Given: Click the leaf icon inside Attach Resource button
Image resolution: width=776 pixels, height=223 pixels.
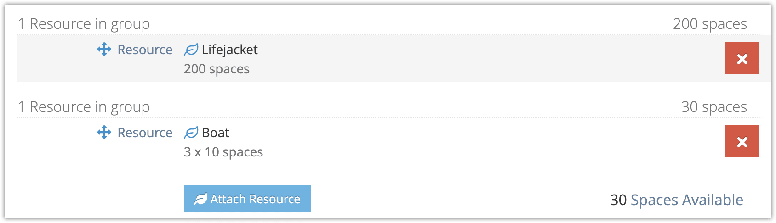Looking at the screenshot, I should tap(201, 199).
